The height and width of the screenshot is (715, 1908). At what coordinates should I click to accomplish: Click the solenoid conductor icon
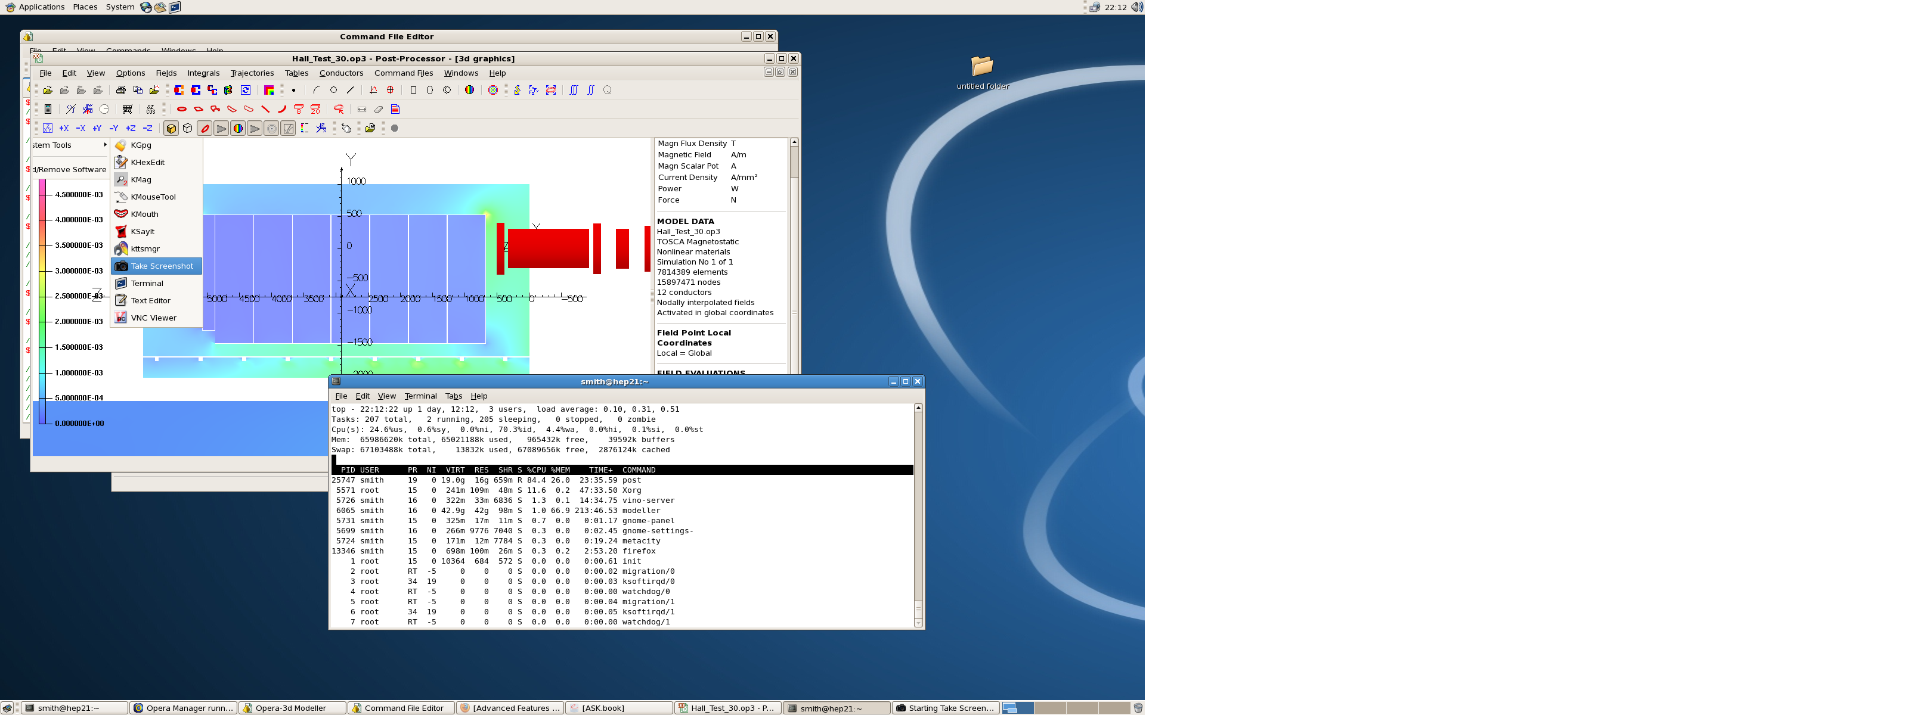pyautogui.click(x=181, y=110)
